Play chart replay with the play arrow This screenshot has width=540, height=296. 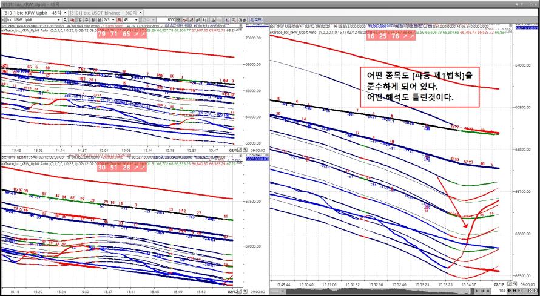point(477,291)
